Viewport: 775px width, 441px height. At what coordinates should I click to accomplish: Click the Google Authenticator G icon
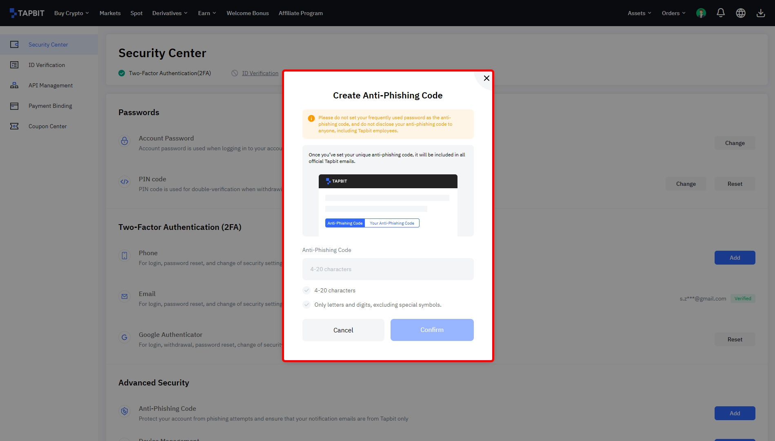pos(124,337)
